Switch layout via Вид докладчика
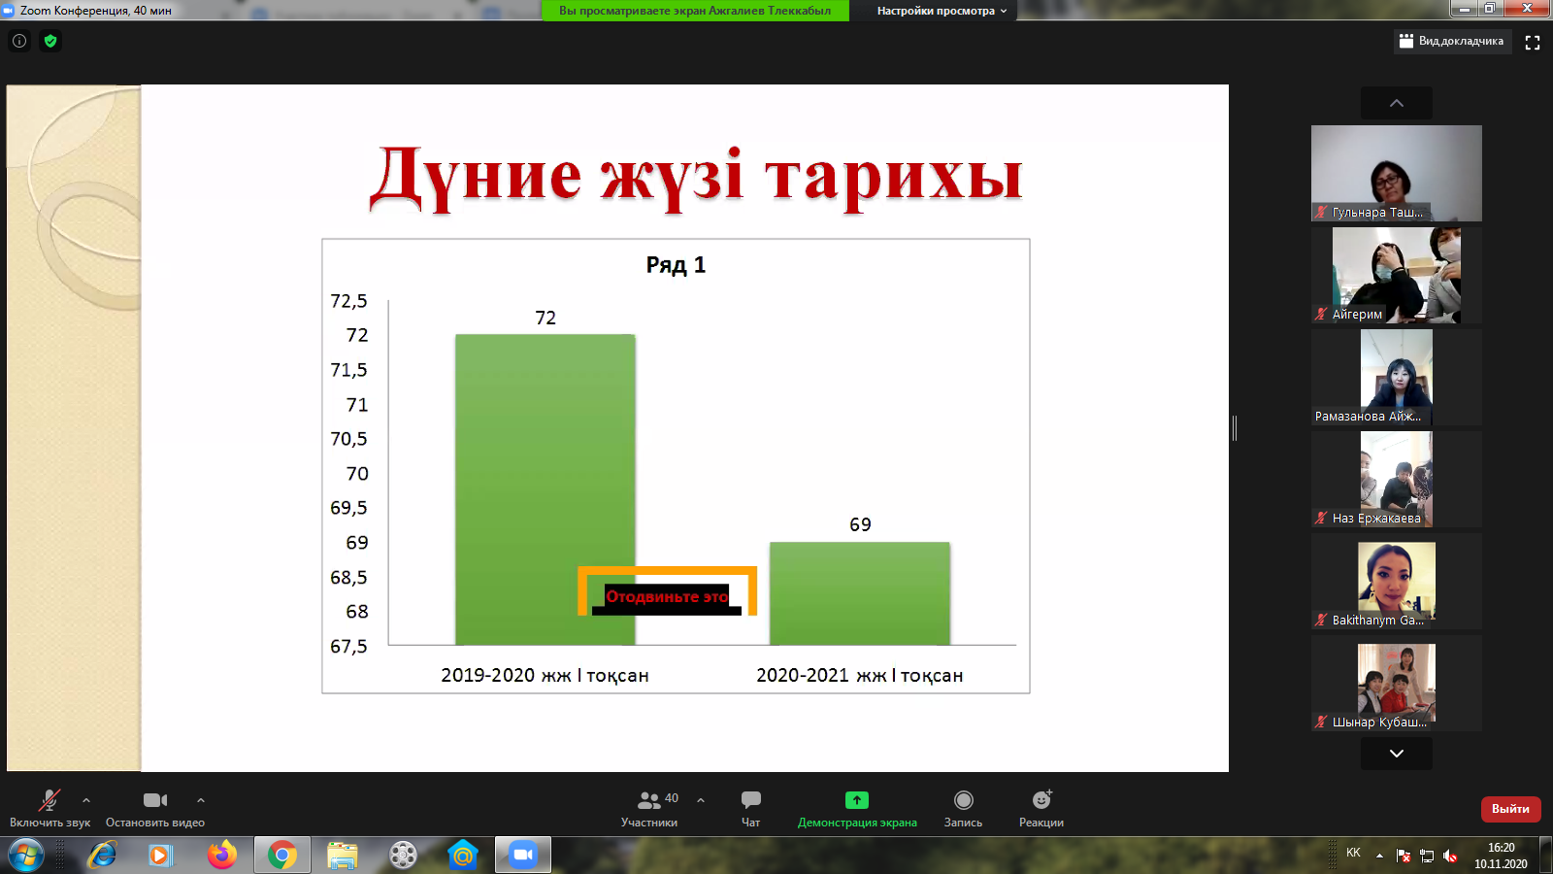The image size is (1553, 874). [1452, 41]
